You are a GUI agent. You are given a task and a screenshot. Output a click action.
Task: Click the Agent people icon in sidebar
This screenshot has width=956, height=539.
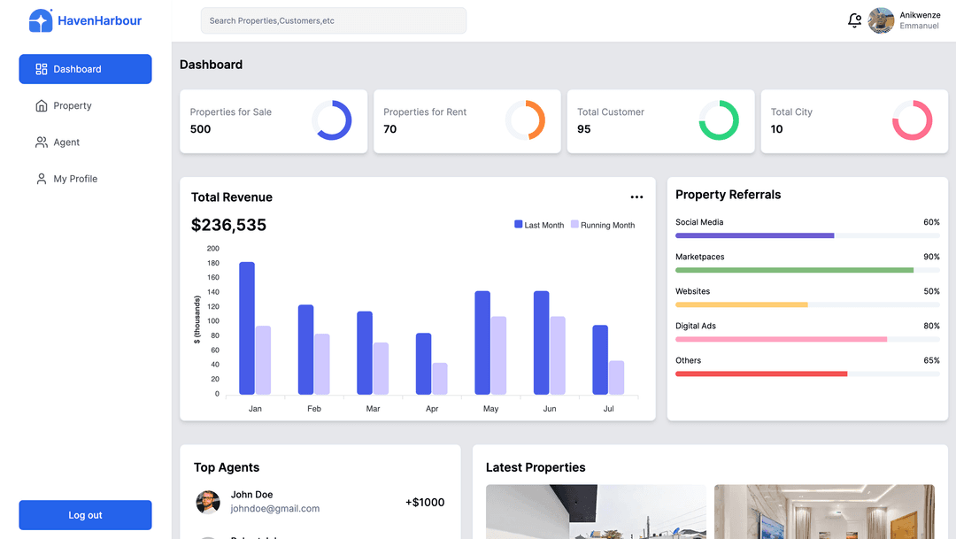42,142
